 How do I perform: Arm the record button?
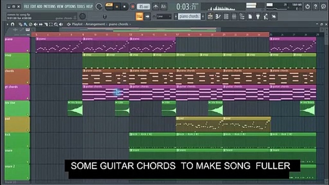[133, 6]
